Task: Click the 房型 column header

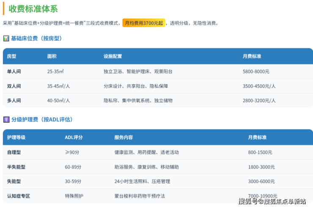Action: pos(11,56)
